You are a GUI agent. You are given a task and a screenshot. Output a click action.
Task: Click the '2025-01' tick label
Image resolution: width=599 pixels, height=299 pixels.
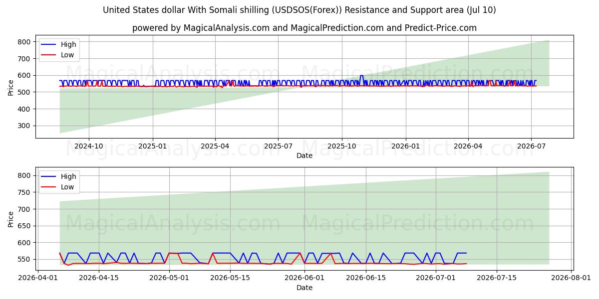(152, 147)
